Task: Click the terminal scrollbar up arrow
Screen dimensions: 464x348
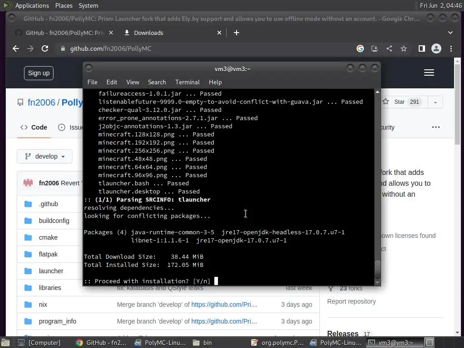Action: coord(377,92)
